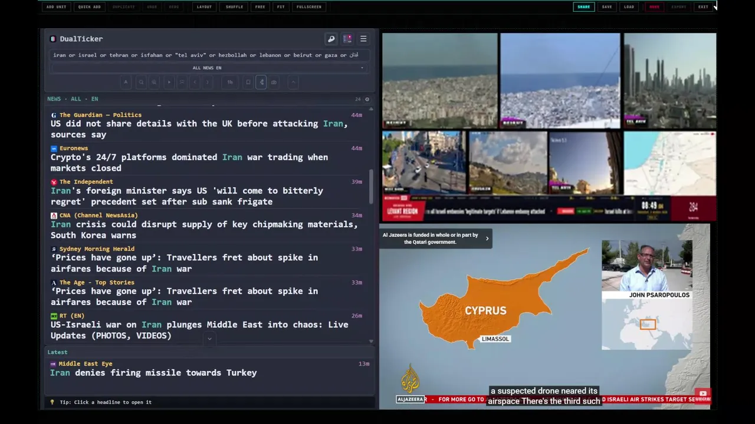Click the CNA source icon
Screen dimensions: 755x424
pyautogui.click(x=54, y=216)
